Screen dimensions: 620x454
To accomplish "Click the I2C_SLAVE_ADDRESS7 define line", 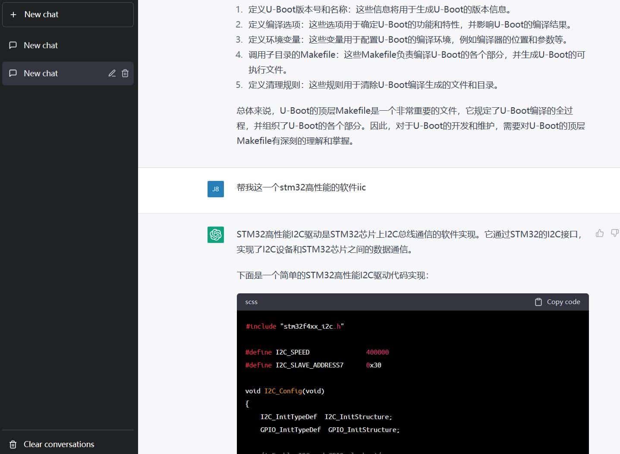I will (x=313, y=365).
